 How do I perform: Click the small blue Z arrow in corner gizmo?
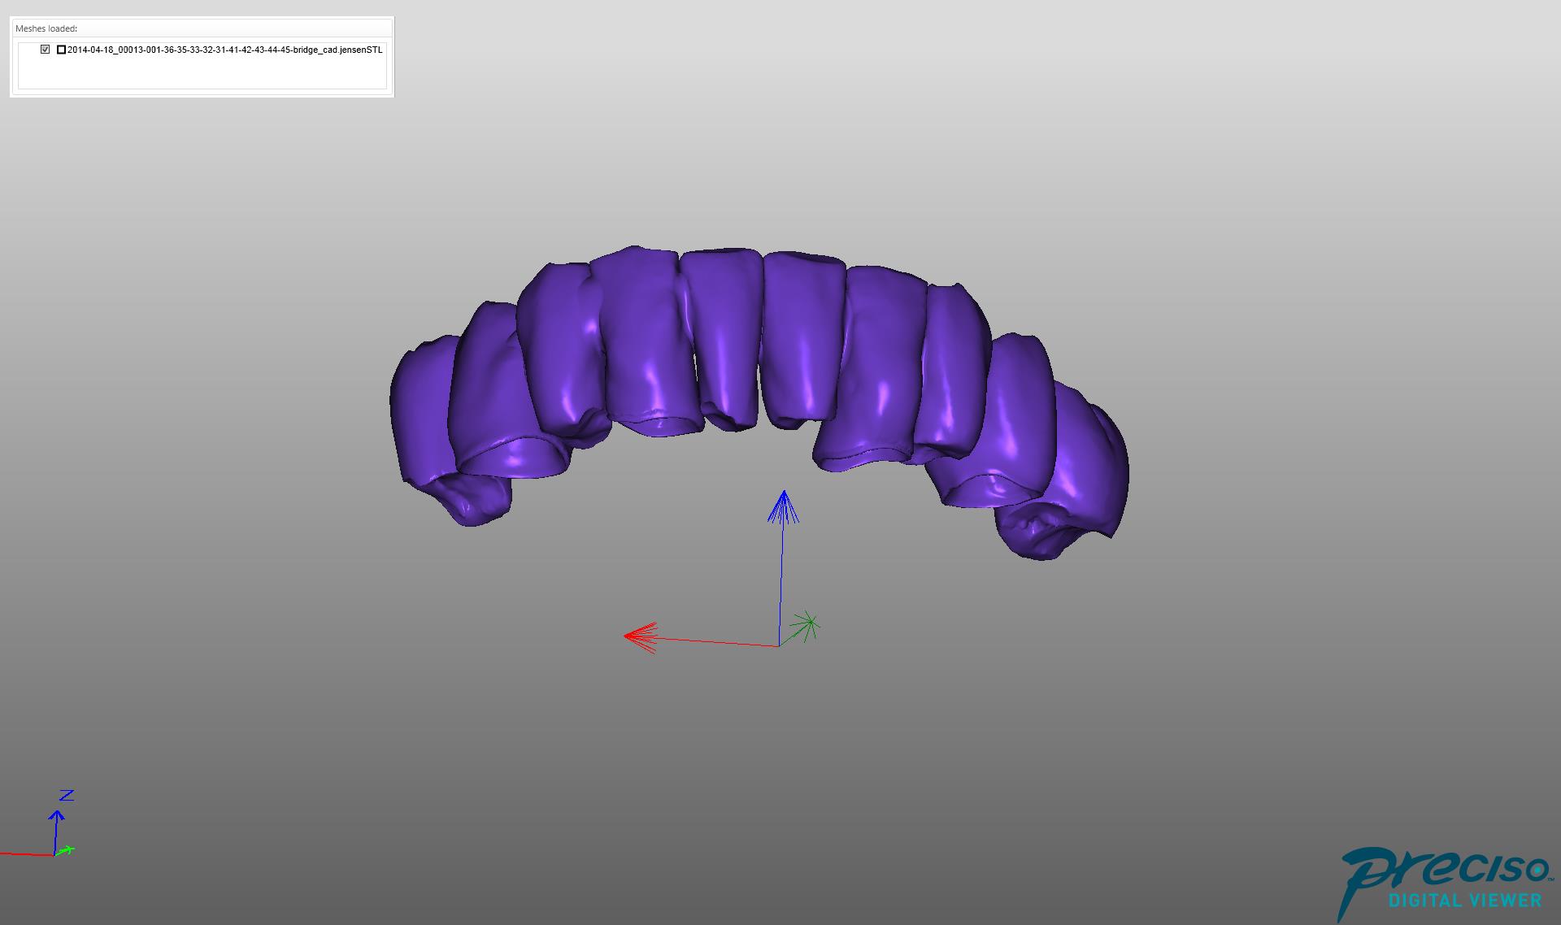pos(56,817)
